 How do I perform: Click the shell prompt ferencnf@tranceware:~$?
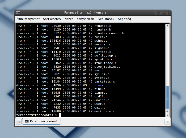pyautogui.click(x=37, y=115)
